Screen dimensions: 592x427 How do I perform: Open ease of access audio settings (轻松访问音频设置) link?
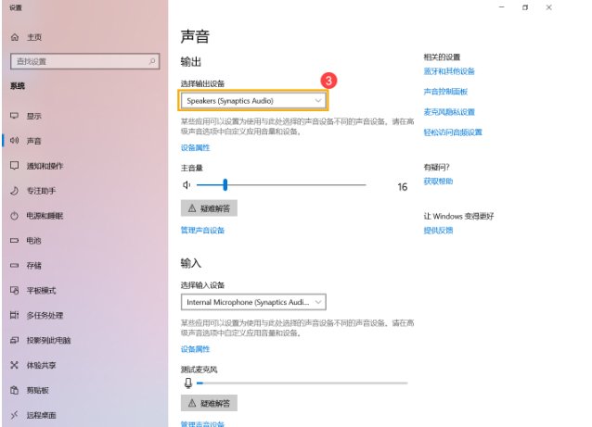point(453,132)
